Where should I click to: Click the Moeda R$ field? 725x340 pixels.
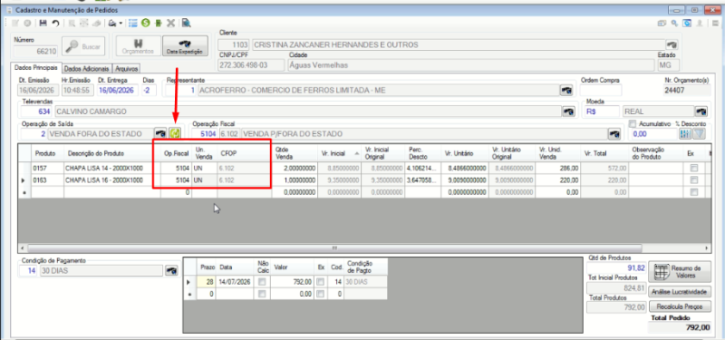pos(602,112)
